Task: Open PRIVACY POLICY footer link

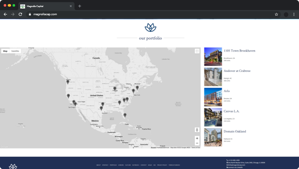Action: [x=162, y=165]
